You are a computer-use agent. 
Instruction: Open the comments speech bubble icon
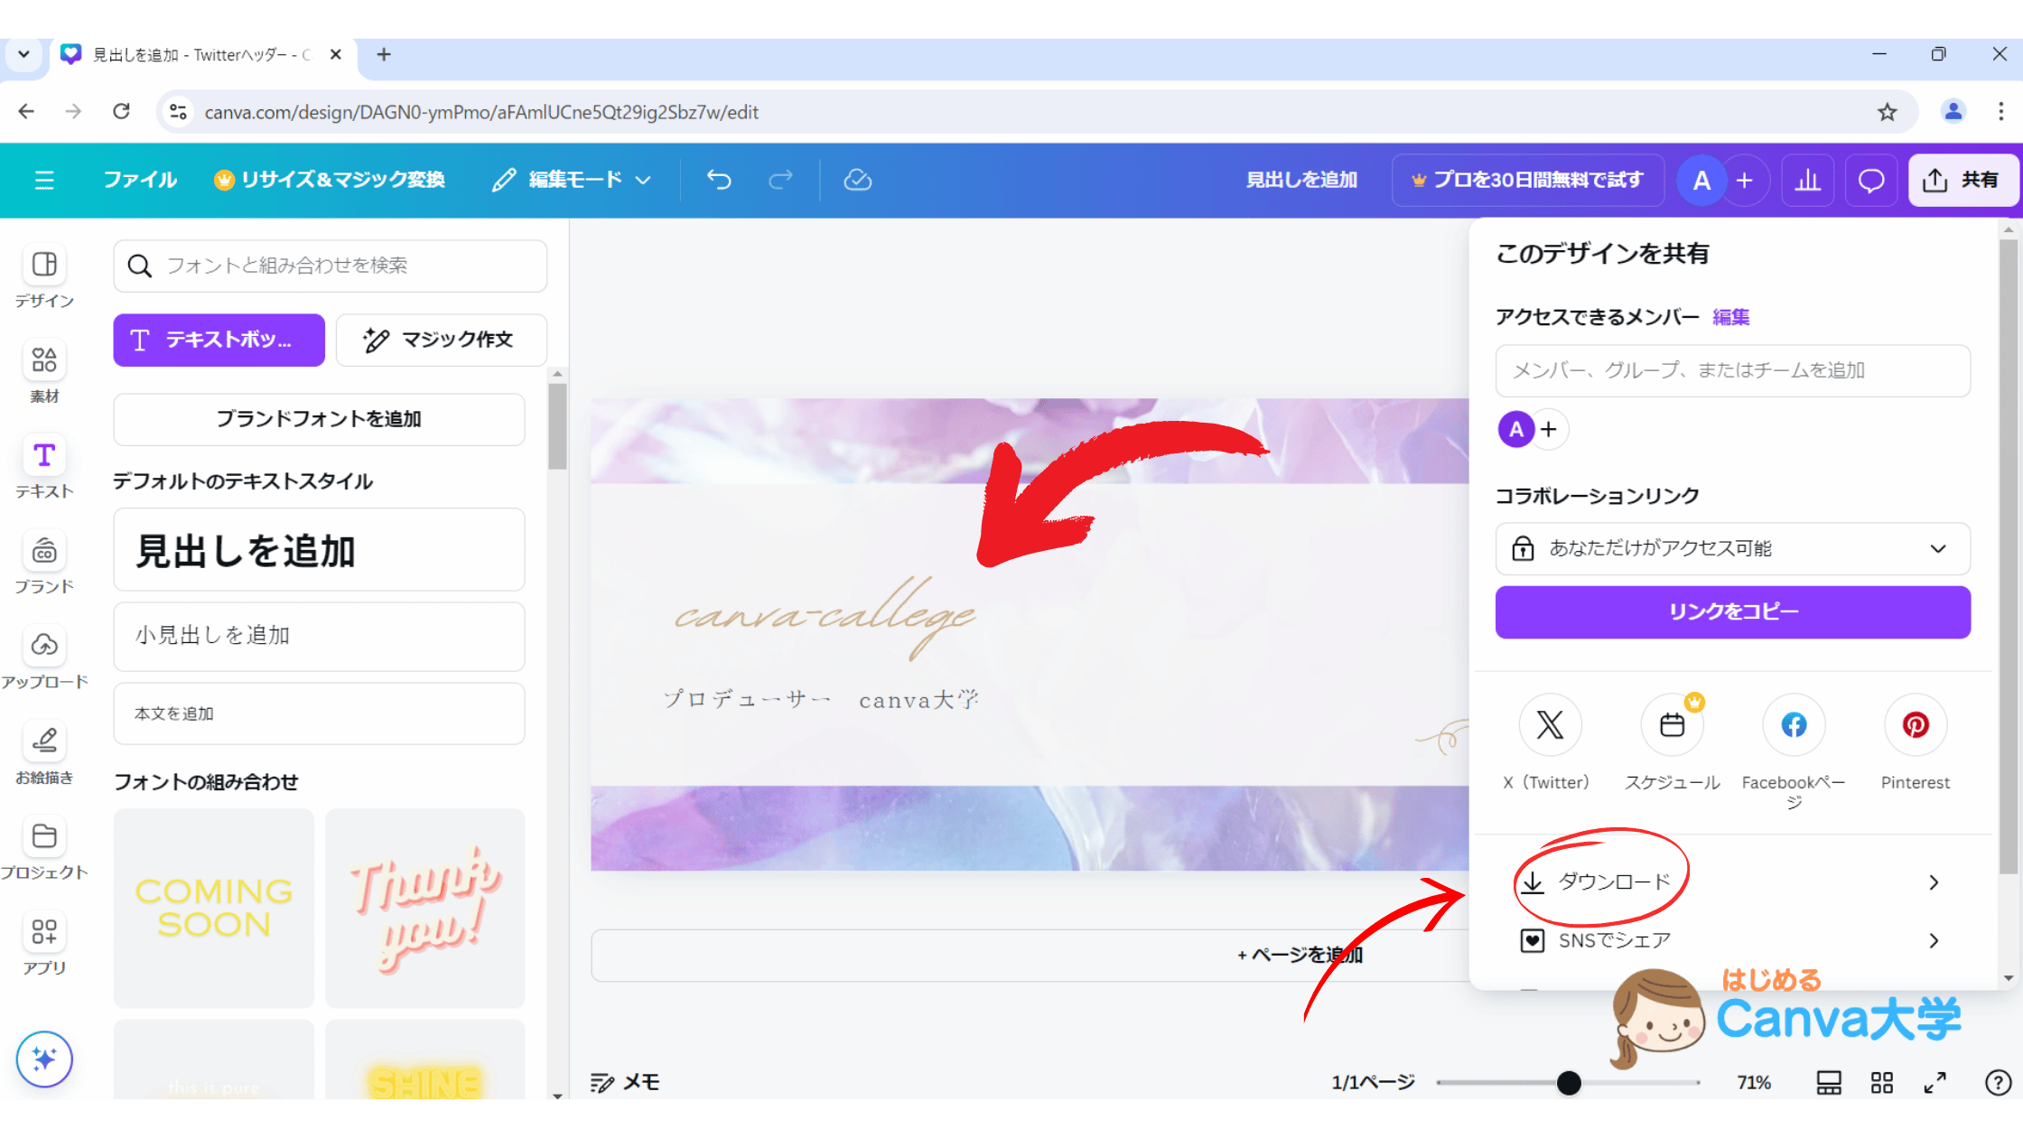point(1870,180)
